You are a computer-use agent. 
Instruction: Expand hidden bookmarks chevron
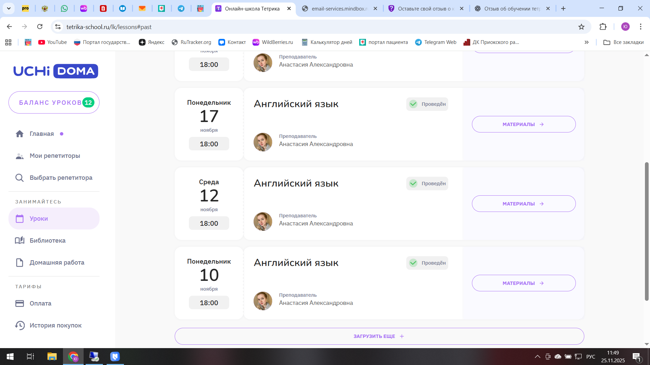586,42
